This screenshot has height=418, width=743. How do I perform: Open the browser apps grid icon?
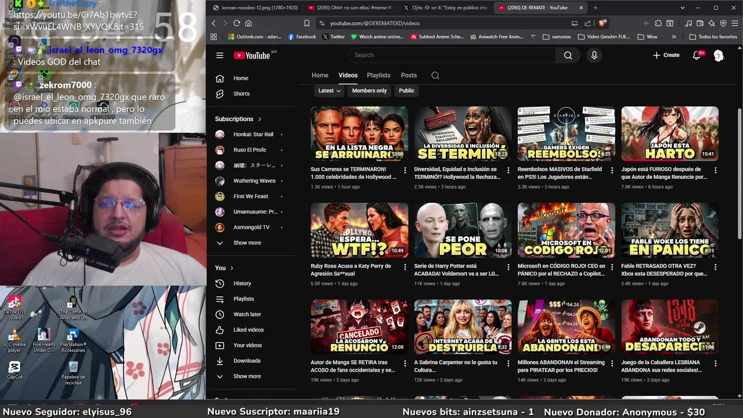click(214, 37)
